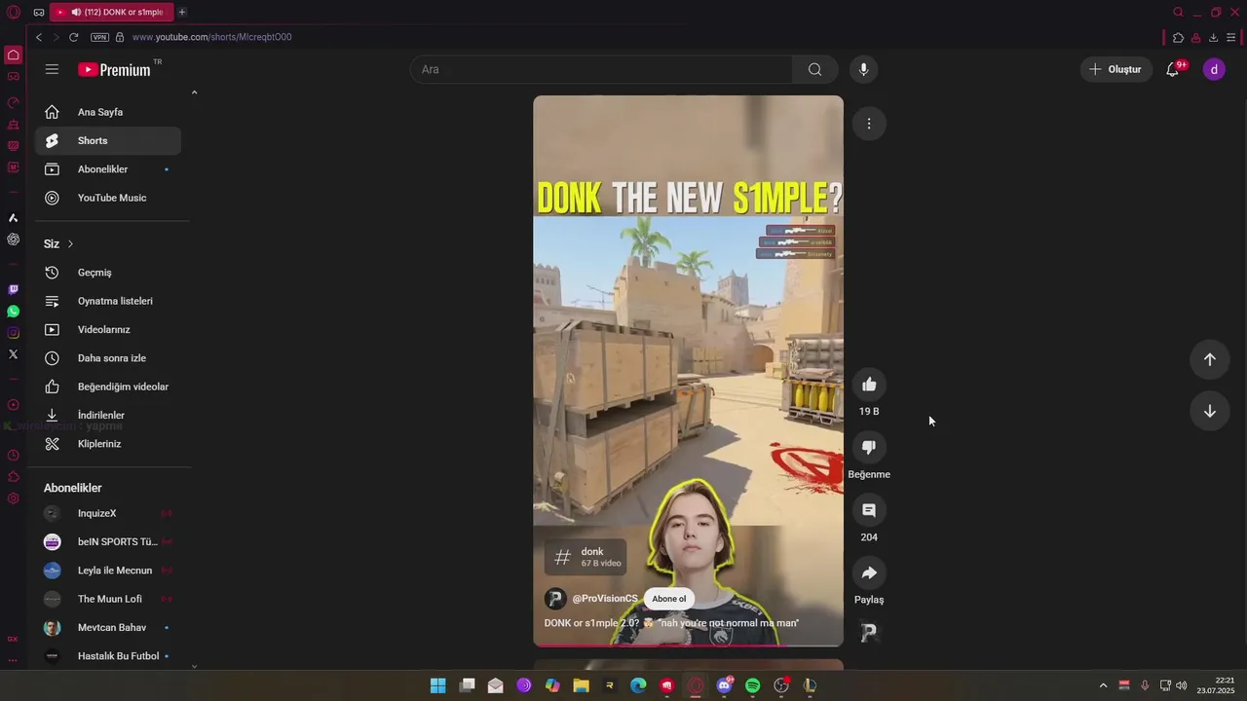Open Shorts three-dot more options
The image size is (1247, 701).
coord(869,124)
